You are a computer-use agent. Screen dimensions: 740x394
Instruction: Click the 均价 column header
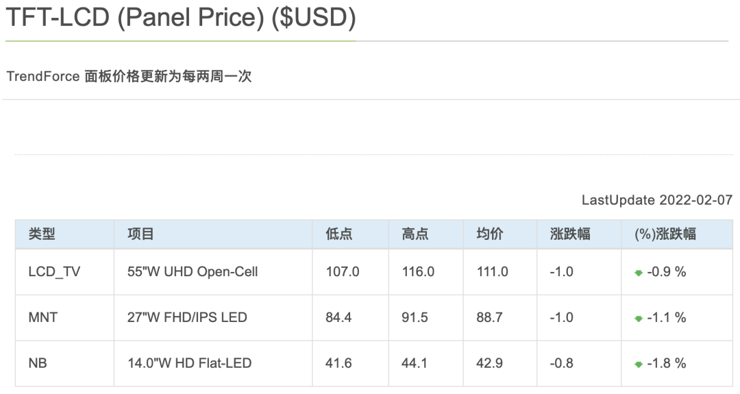pos(490,234)
